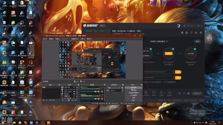Show hidden stream key via eye icon
This screenshot has width=223, height=125.
173,78
